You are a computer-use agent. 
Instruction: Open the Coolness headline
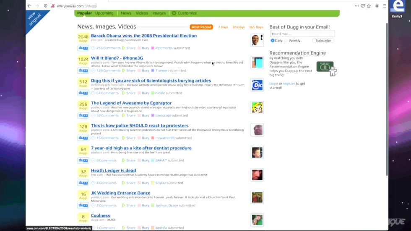[100, 215]
